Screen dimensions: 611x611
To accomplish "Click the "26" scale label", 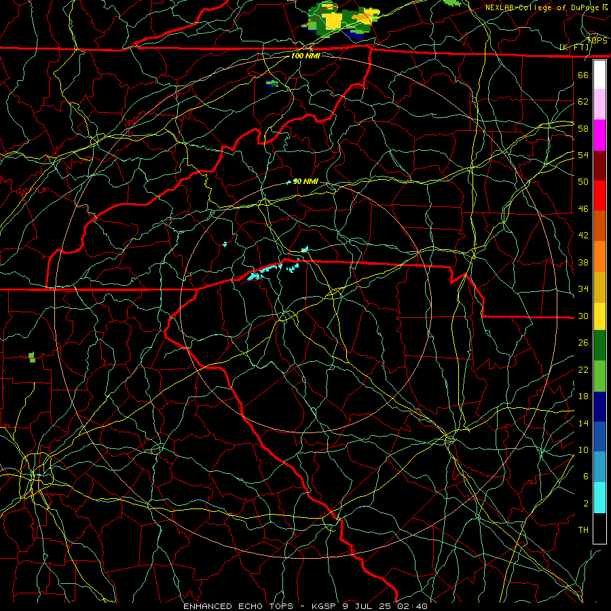I will 583,343.
